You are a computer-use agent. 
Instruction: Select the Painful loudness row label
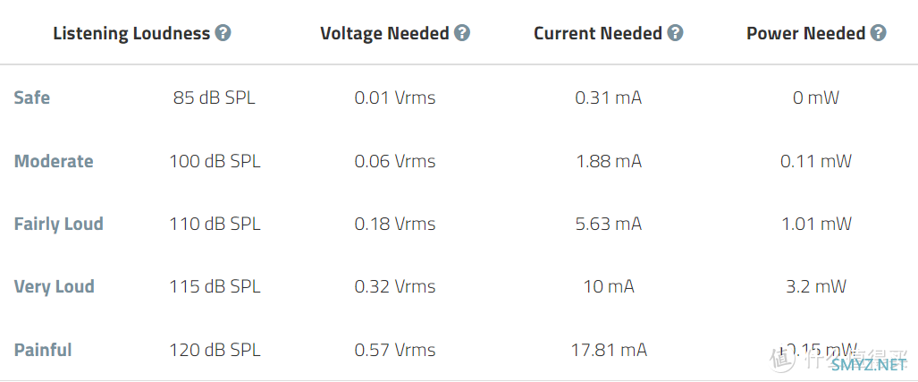(43, 351)
